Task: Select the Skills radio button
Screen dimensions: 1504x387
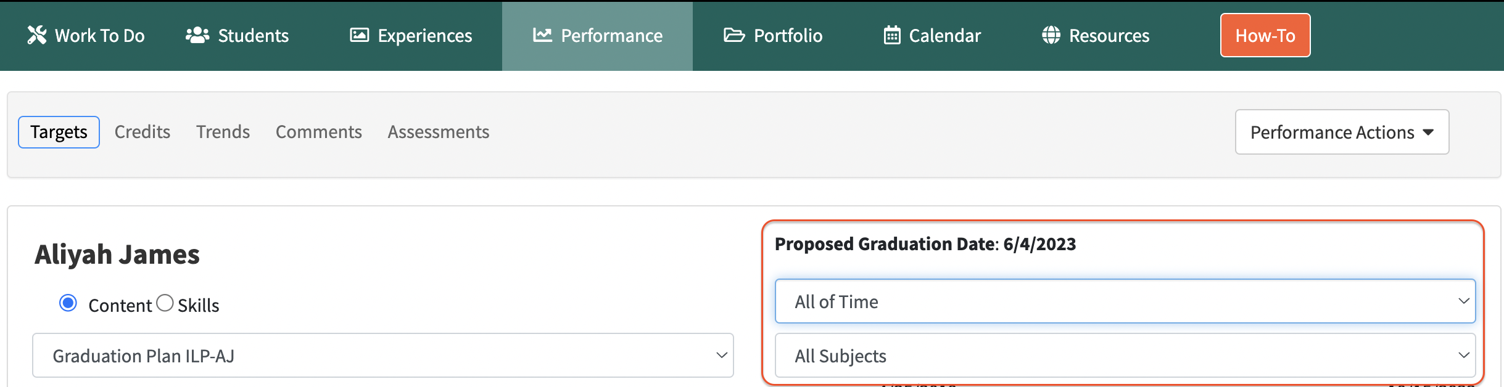Action: click(x=165, y=303)
